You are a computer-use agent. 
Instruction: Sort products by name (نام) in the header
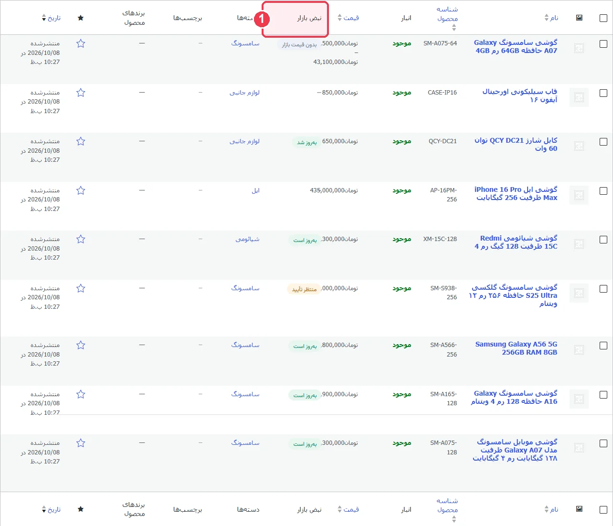coord(551,18)
